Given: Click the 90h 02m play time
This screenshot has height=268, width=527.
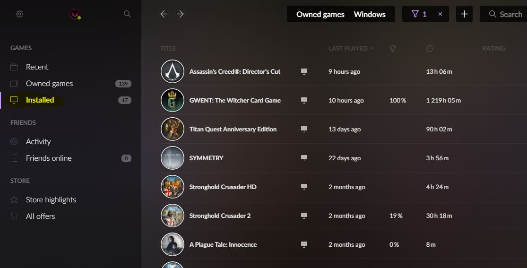Looking at the screenshot, I should coord(439,130).
